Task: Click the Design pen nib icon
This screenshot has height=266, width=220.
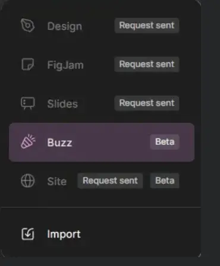Action: 28,26
